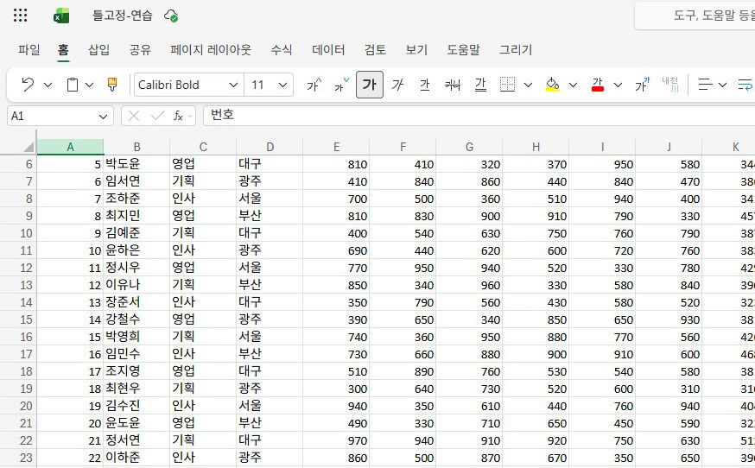Open the 검토 tab
Viewport: 755px width, 468px height.
click(375, 49)
